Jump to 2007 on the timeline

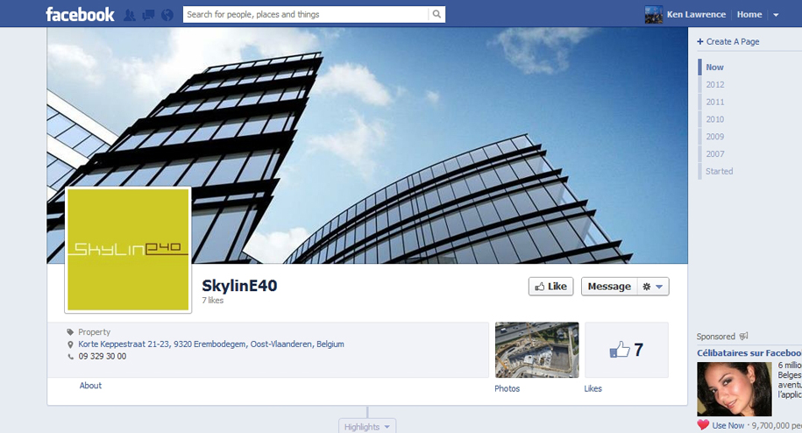(x=715, y=154)
